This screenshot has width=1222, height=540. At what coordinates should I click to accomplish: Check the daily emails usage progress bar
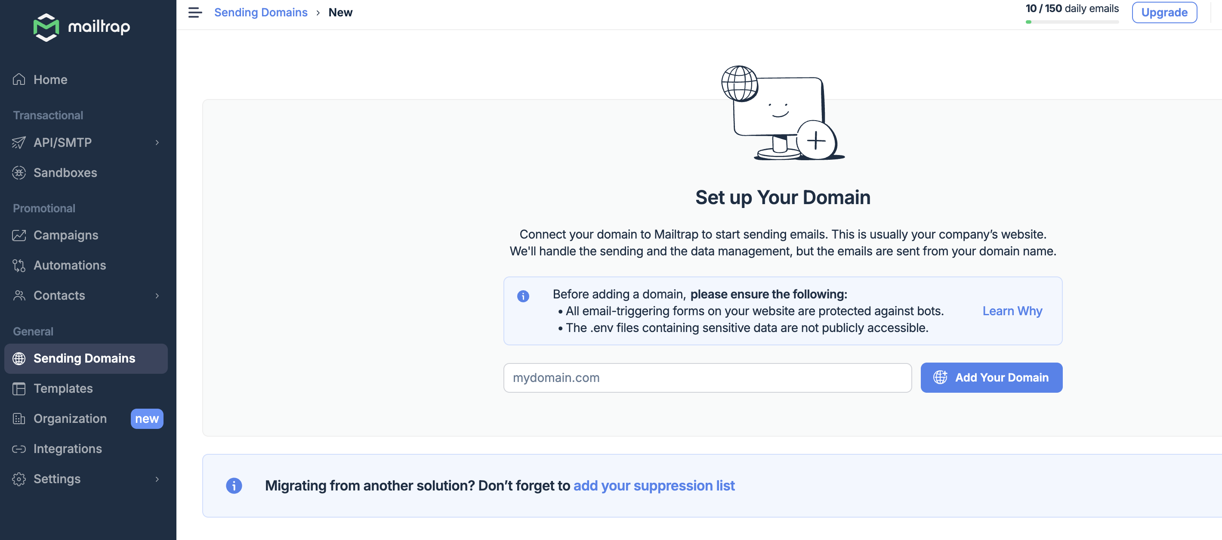[x=1072, y=22]
